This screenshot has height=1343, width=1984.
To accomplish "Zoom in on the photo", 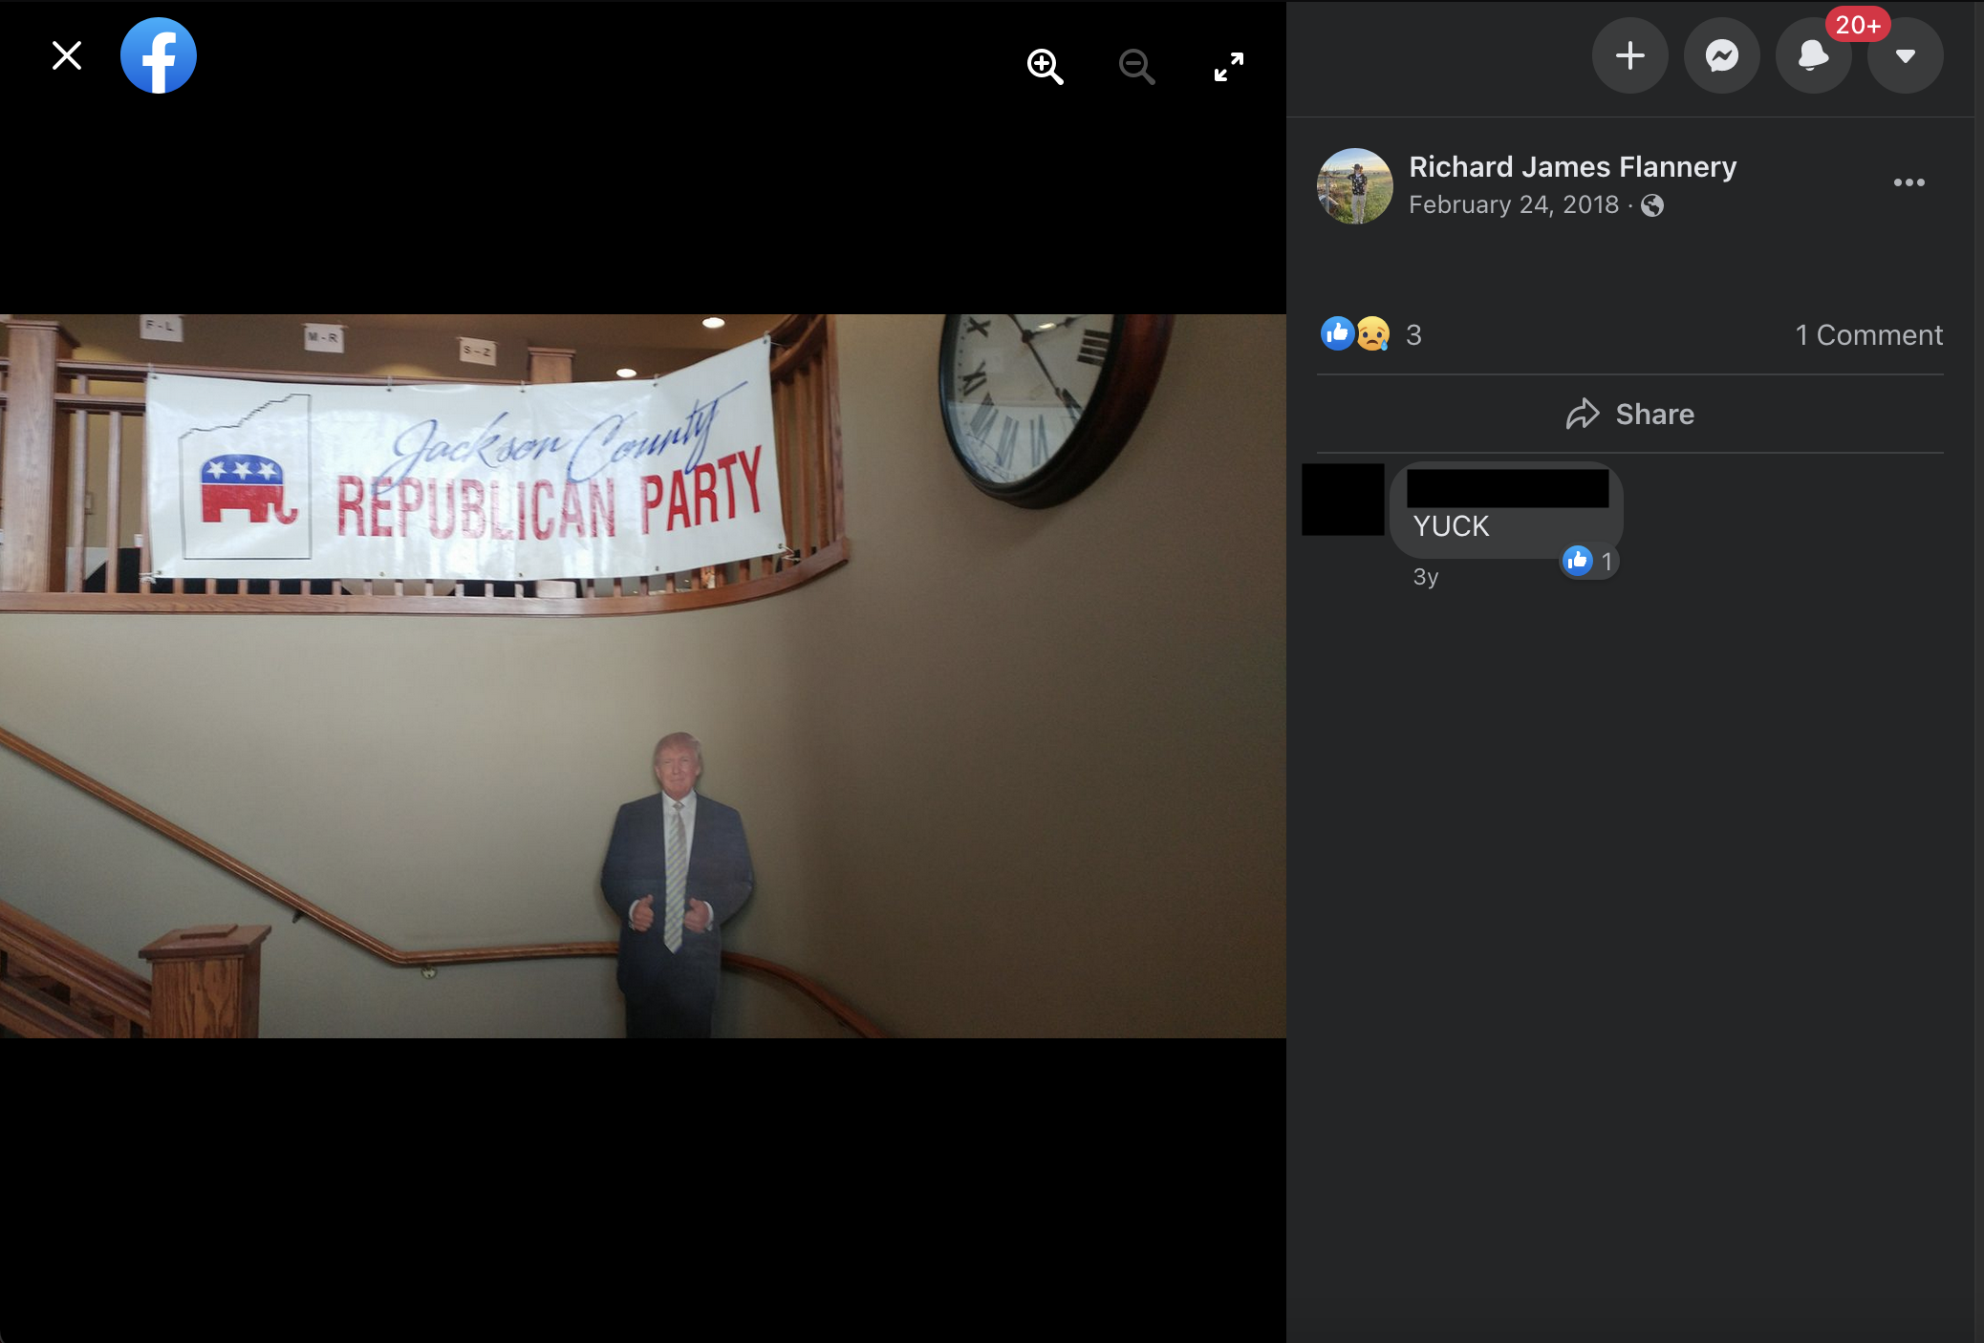I will point(1045,67).
